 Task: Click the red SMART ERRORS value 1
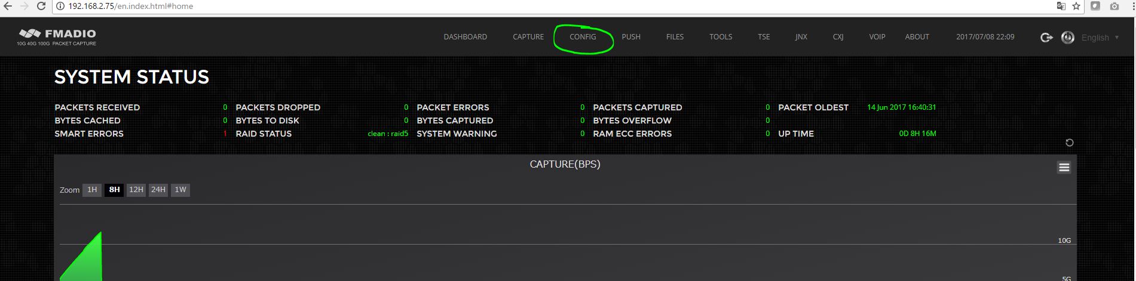[225, 134]
